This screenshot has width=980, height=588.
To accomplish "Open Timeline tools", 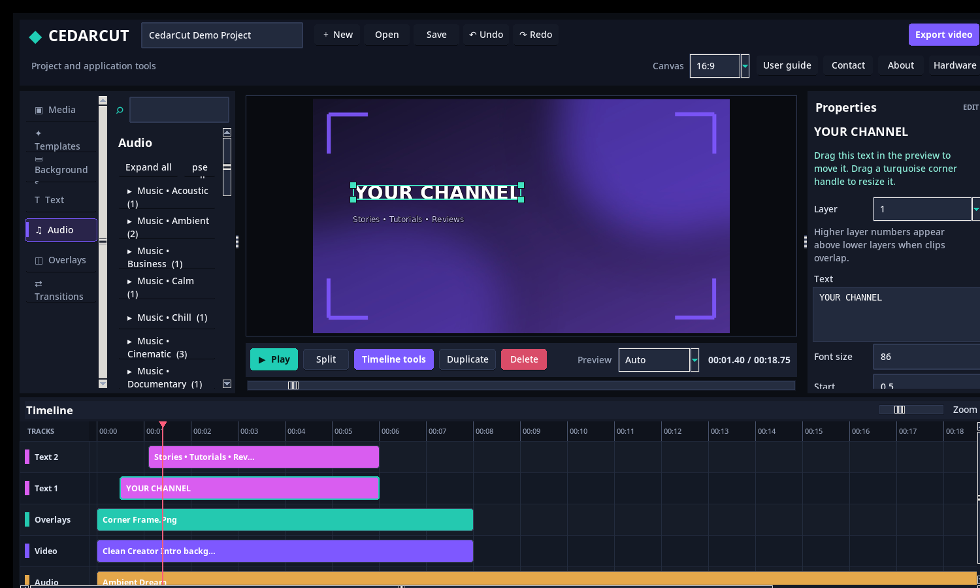I will [393, 359].
